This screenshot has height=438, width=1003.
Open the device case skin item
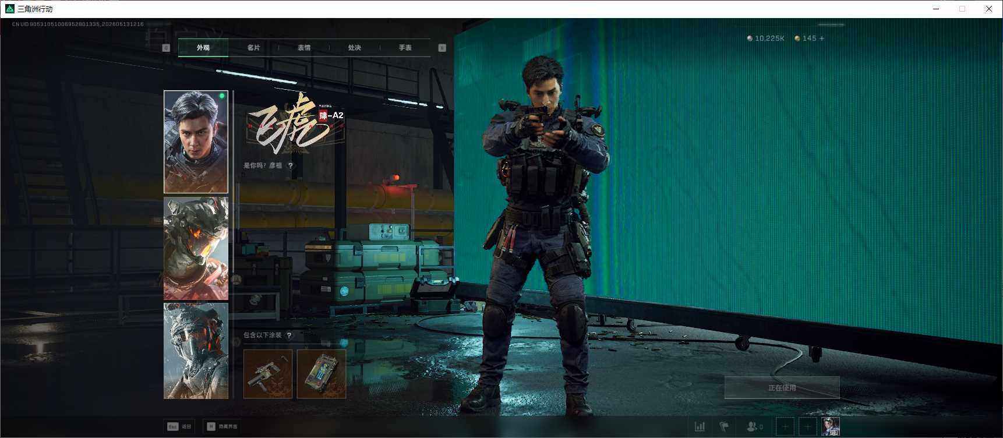coord(322,374)
